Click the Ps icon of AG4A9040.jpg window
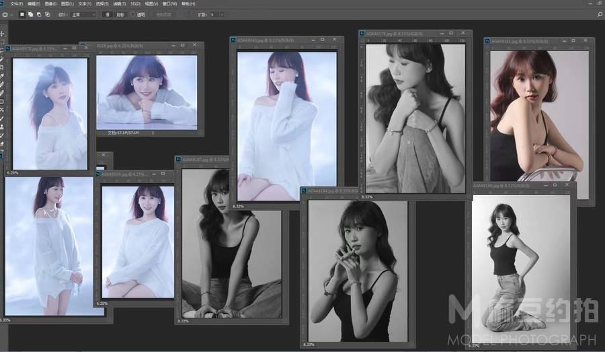 pyautogui.click(x=233, y=40)
